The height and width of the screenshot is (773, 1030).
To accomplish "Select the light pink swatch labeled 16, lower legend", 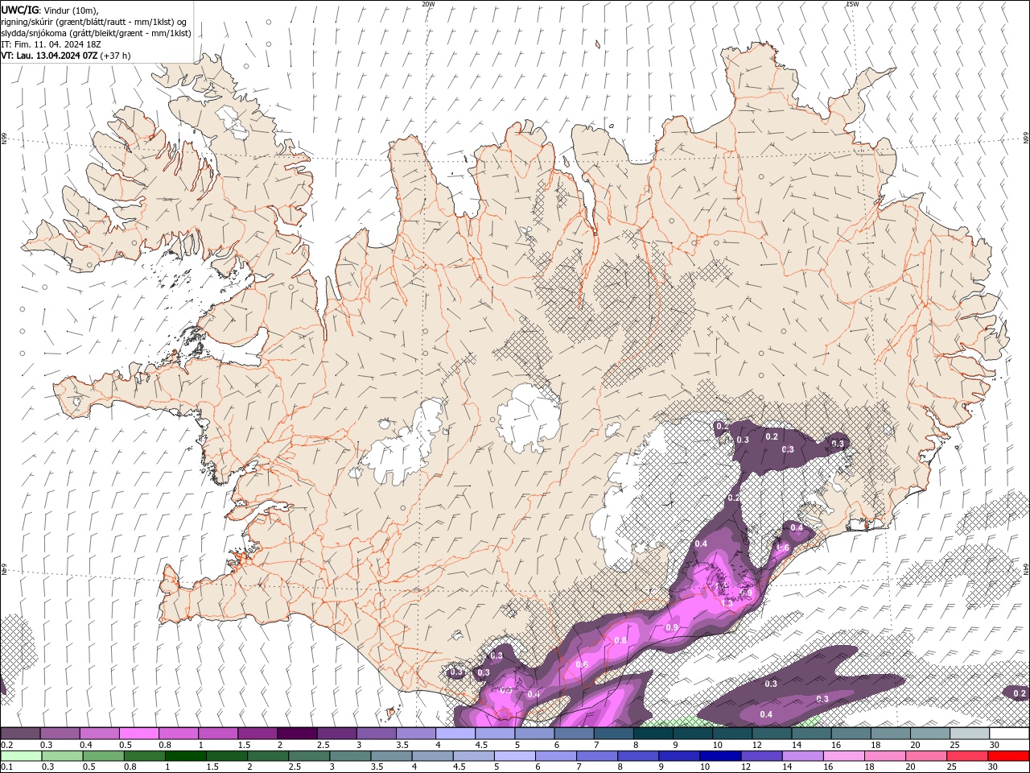I will point(843,756).
